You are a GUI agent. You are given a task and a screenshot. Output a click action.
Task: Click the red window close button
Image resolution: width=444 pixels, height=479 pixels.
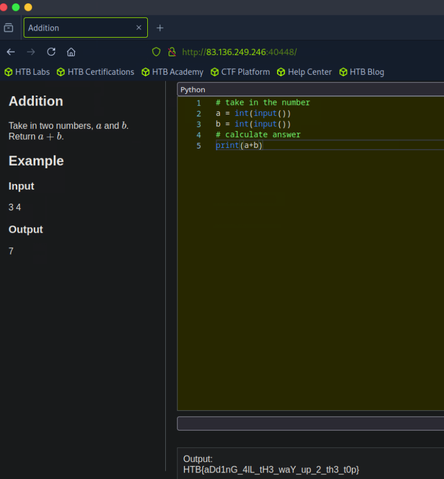(x=3, y=7)
